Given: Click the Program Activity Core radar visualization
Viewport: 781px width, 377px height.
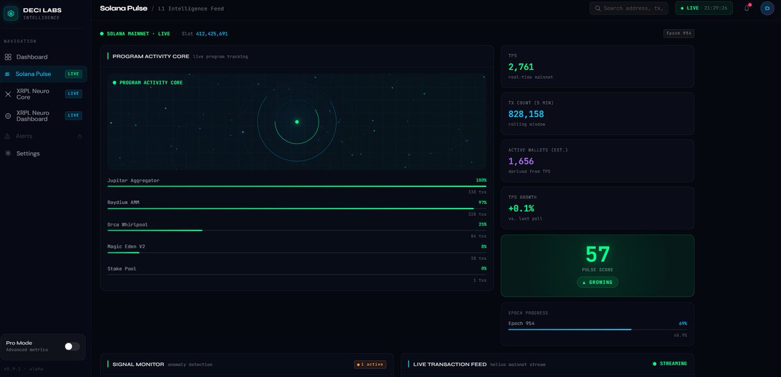Looking at the screenshot, I should click(297, 122).
